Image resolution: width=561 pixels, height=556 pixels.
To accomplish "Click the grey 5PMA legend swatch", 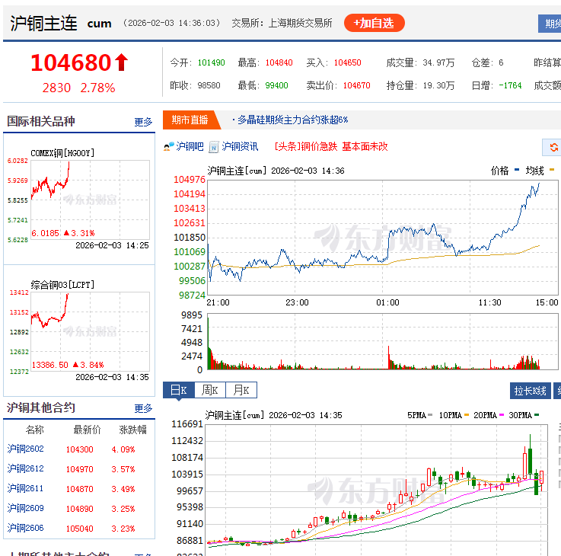I will pyautogui.click(x=430, y=415).
